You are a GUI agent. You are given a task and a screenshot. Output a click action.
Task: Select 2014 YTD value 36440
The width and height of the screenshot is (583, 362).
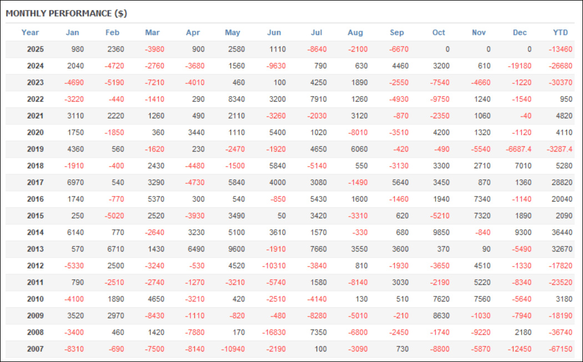[562, 232]
